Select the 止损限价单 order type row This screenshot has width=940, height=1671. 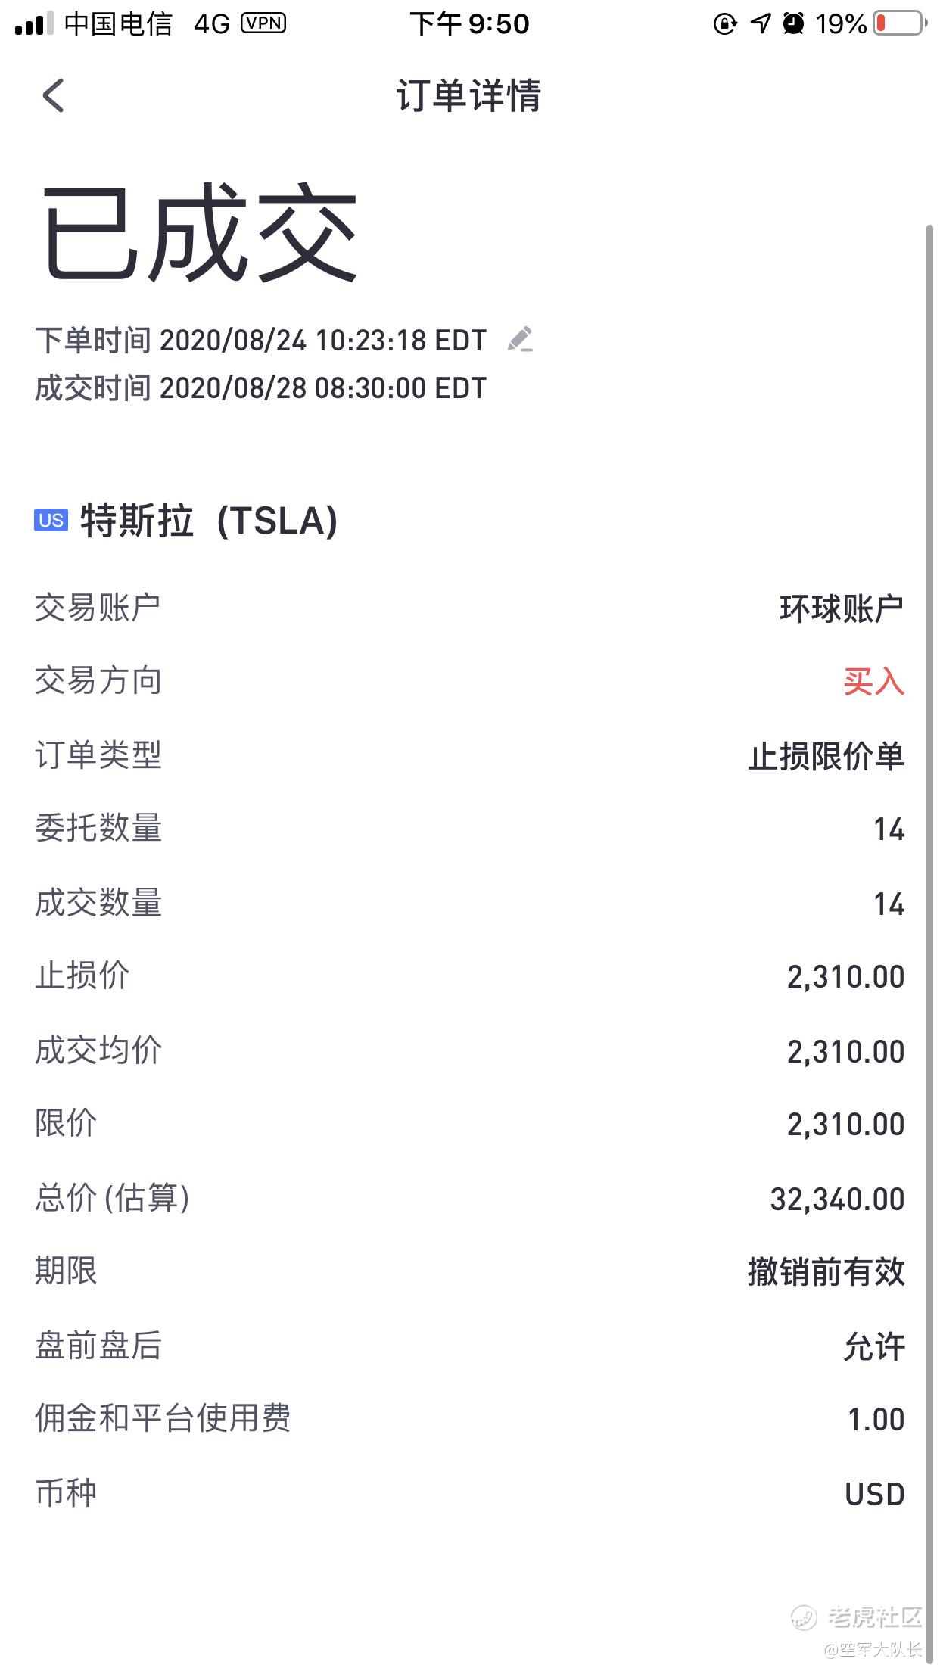click(469, 755)
